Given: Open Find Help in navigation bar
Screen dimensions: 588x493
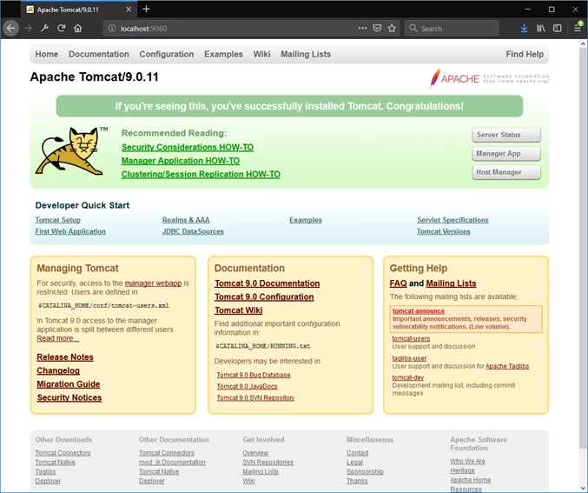Looking at the screenshot, I should pyautogui.click(x=525, y=54).
